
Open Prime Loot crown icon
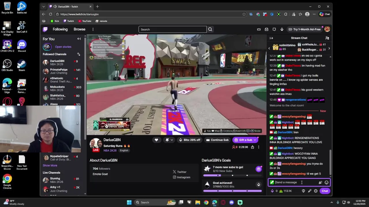pyautogui.click(x=259, y=29)
